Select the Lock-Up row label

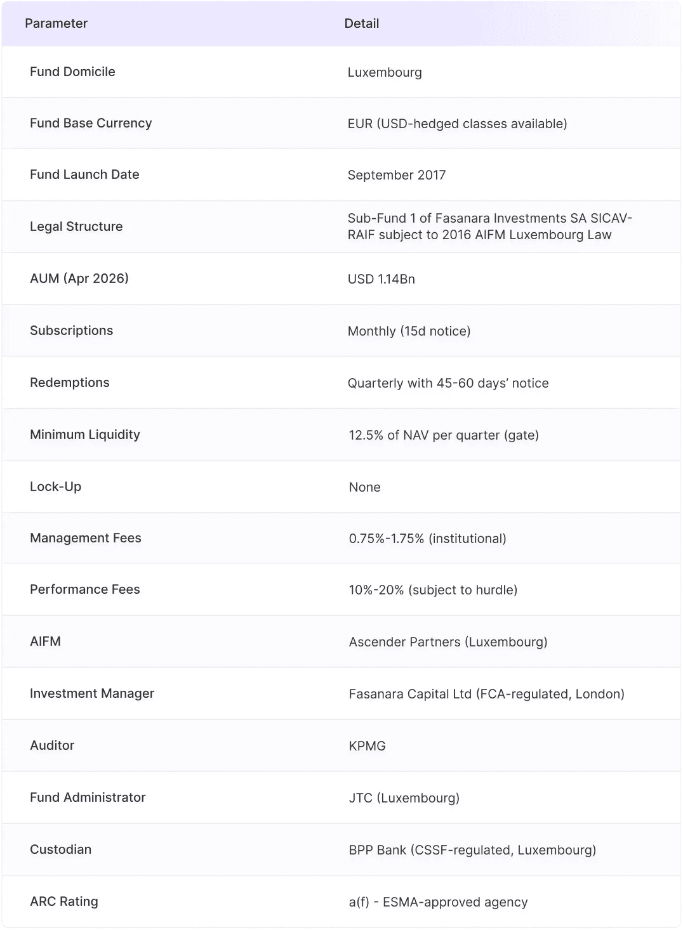tap(55, 487)
